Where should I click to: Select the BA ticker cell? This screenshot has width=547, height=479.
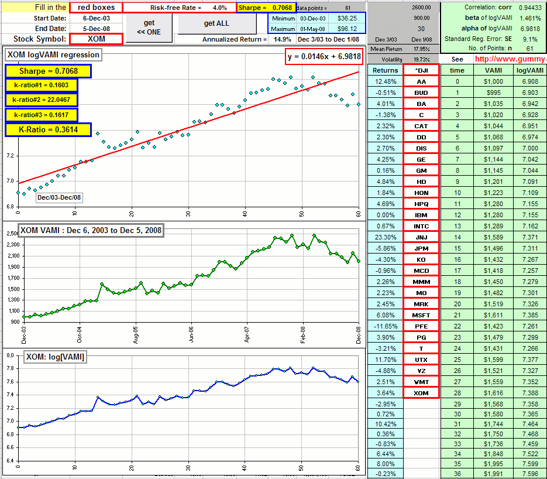[x=421, y=104]
